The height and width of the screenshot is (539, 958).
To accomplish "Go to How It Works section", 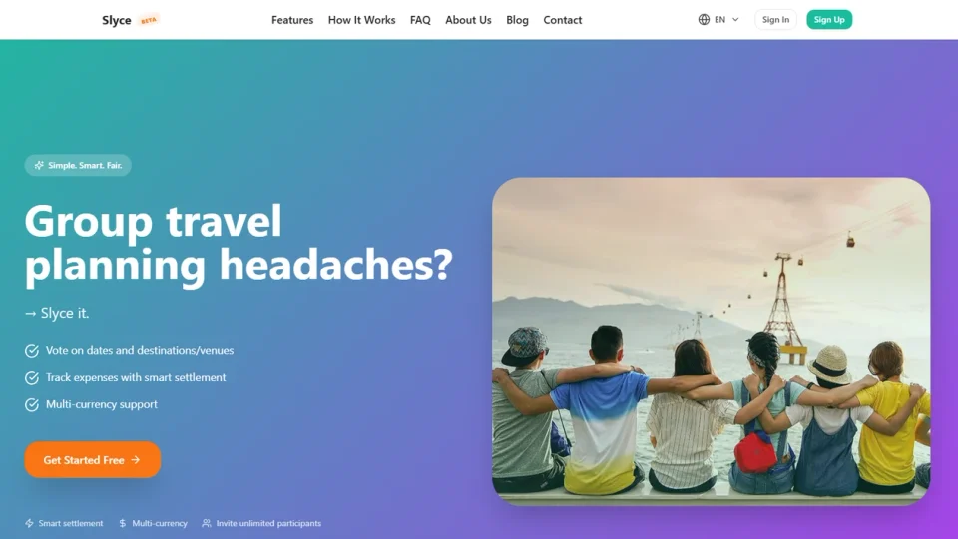I will point(361,20).
